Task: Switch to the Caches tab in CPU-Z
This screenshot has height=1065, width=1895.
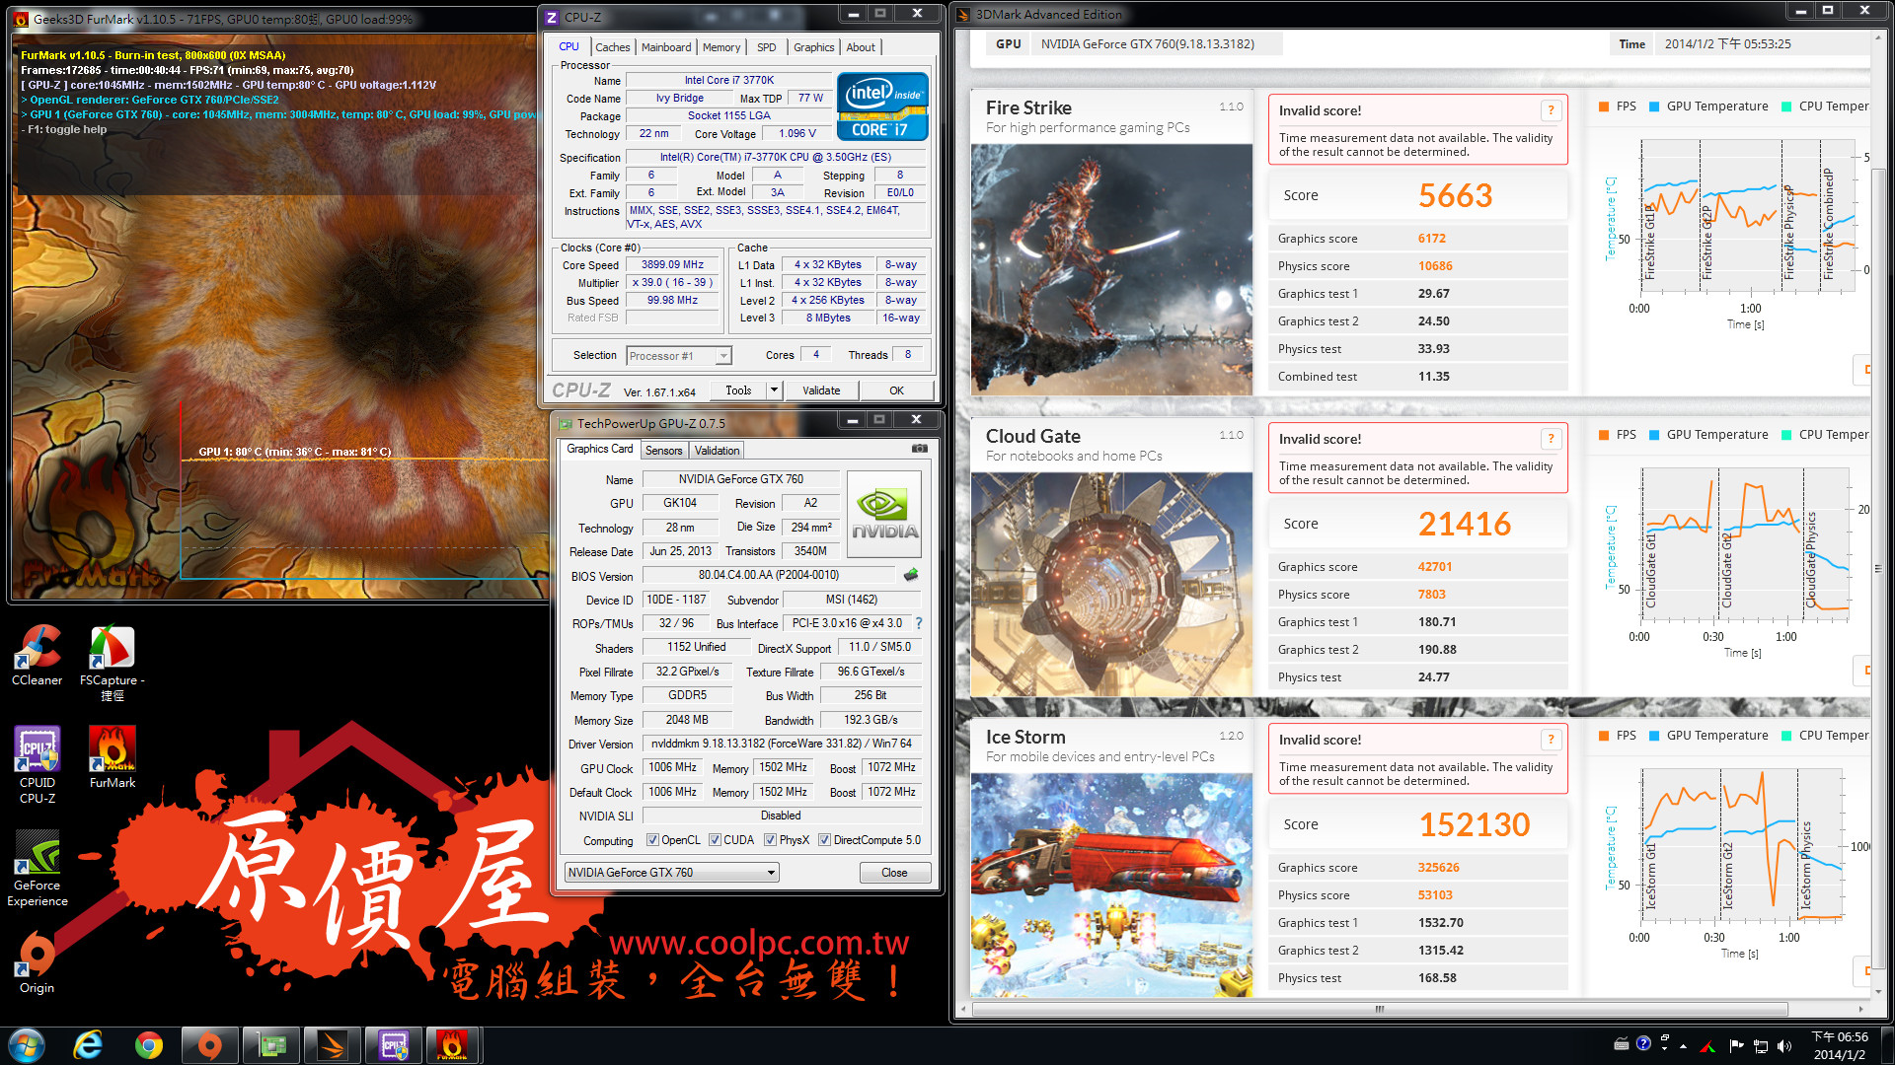Action: (612, 47)
